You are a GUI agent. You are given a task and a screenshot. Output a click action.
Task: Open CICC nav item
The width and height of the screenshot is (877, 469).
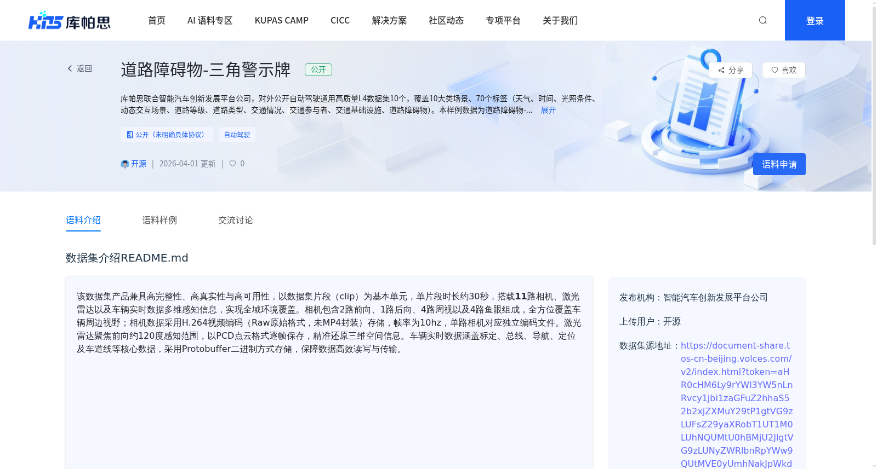(x=340, y=20)
